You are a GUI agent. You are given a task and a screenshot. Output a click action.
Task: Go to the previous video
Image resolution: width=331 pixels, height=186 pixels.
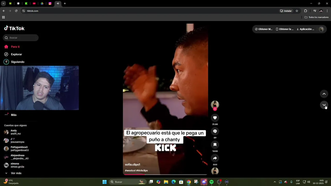tap(324, 94)
